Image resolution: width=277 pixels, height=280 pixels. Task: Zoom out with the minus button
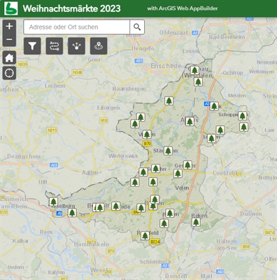pyautogui.click(x=9, y=39)
